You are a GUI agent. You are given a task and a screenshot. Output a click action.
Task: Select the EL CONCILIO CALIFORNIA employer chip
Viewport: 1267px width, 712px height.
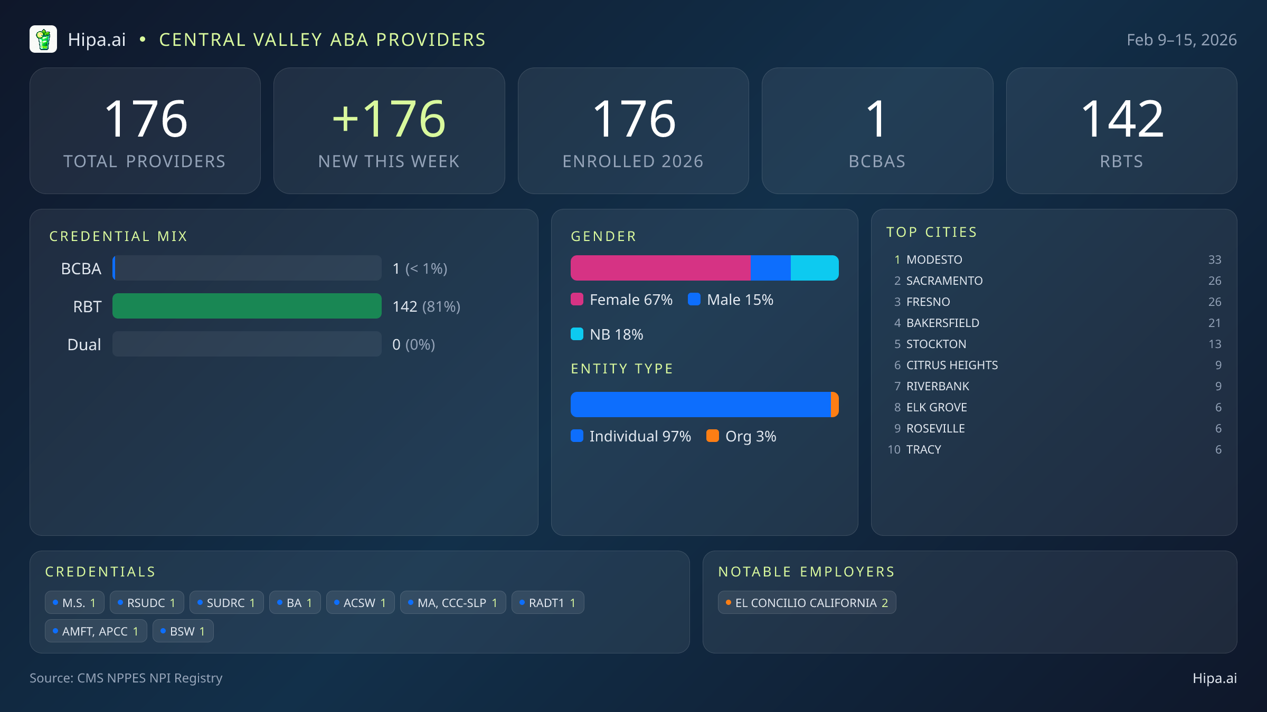pyautogui.click(x=807, y=603)
